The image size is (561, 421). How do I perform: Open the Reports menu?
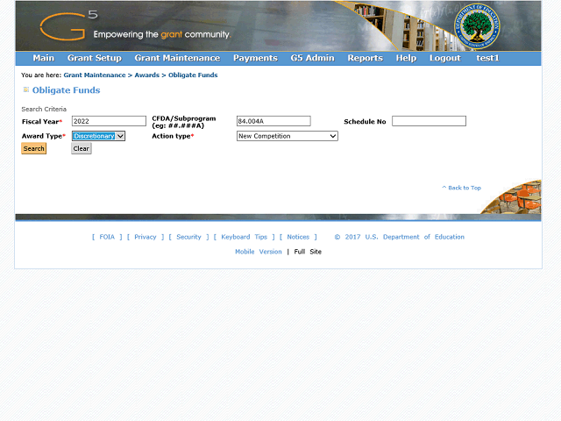[x=366, y=58]
